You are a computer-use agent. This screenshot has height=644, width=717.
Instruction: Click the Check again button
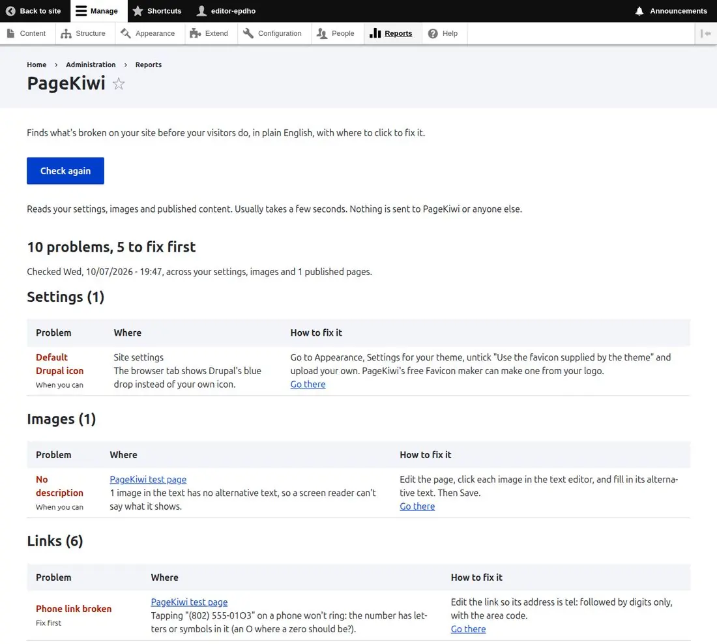coord(65,171)
